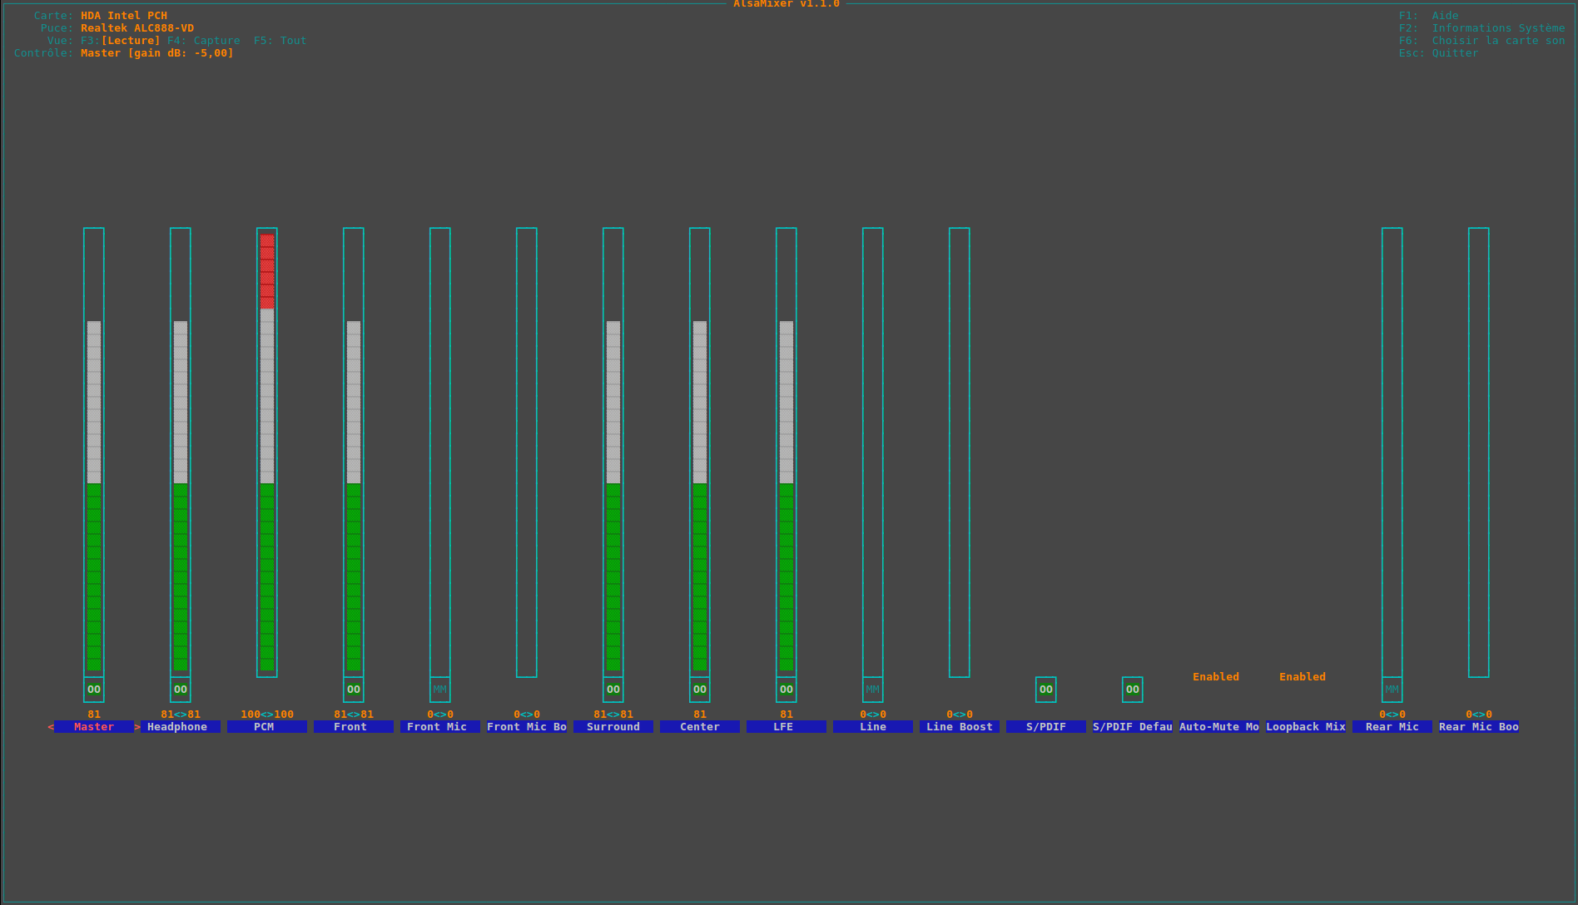
Task: Switch to F5 Tout view
Action: click(280, 41)
